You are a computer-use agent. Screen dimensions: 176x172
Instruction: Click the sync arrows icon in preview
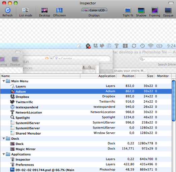tap(134, 46)
